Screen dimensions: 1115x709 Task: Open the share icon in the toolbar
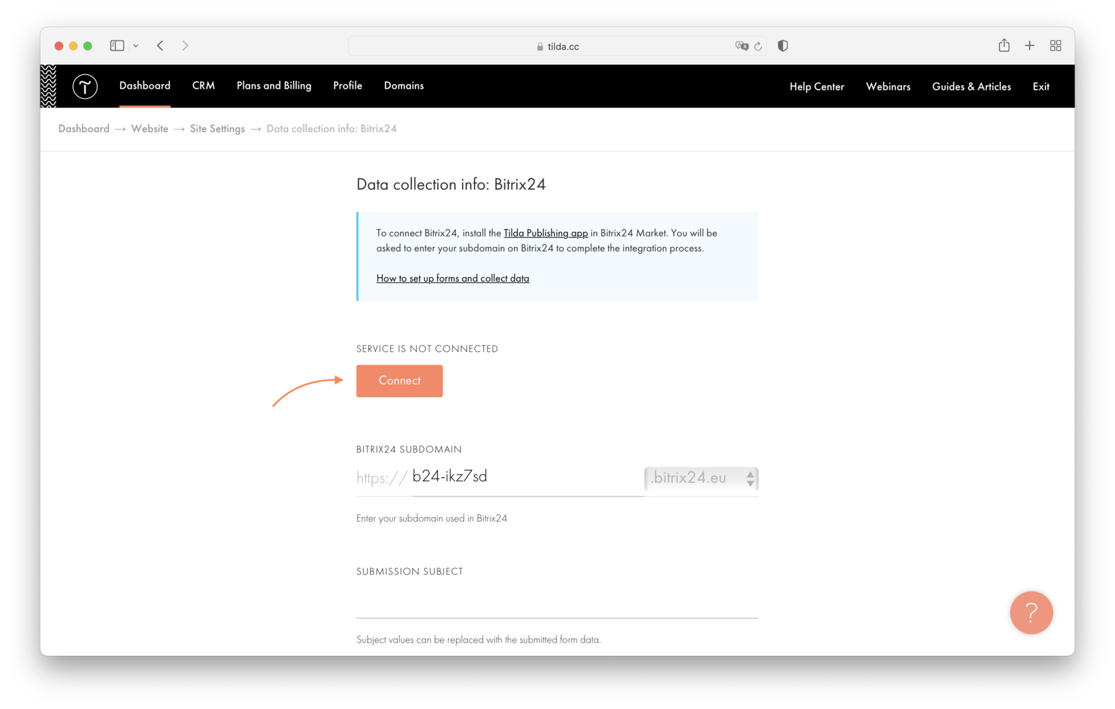pos(1003,45)
